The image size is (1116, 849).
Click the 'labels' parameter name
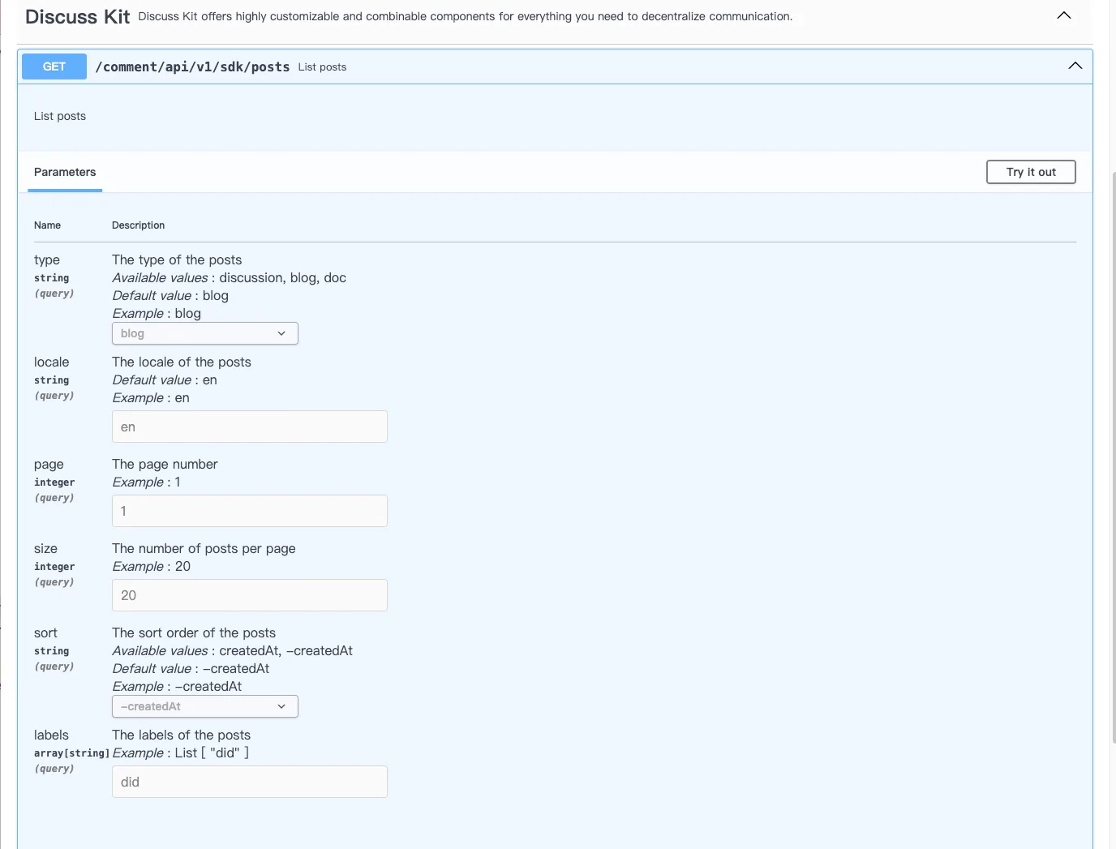pos(51,735)
